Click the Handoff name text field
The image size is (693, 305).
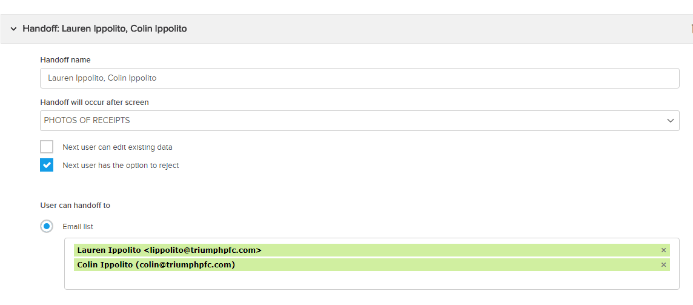pos(359,78)
